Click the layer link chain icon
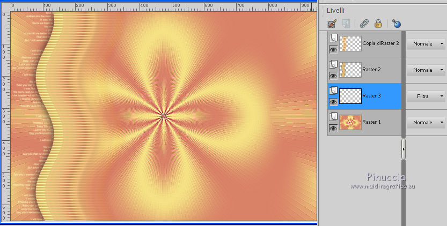Image resolution: width=447 pixels, height=226 pixels. click(364, 24)
